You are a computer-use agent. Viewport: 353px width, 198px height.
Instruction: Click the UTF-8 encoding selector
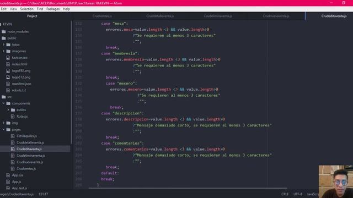[298, 194]
